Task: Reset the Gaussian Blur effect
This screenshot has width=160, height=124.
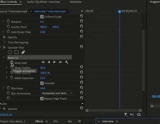Action: point(81,47)
